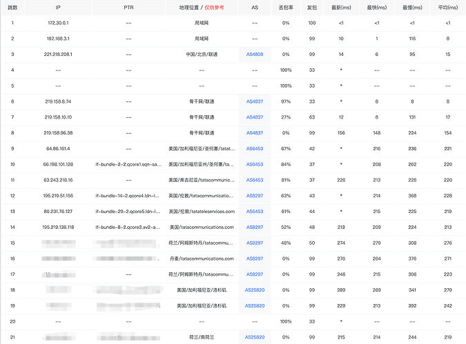Select IP address 64.86.161.4
The image size is (466, 344).
[x=58, y=149]
